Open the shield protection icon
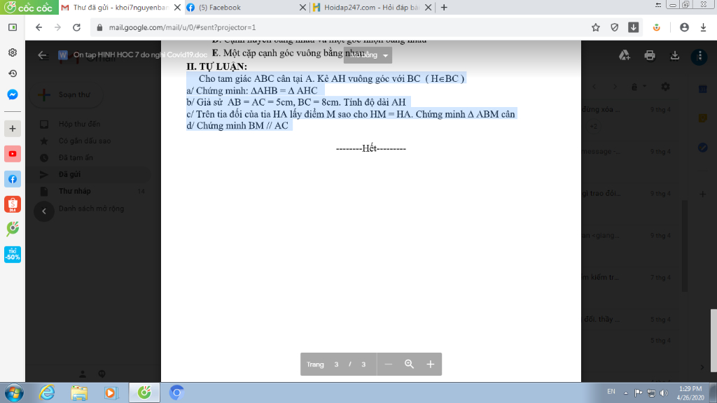717x403 pixels. pyautogui.click(x=615, y=27)
